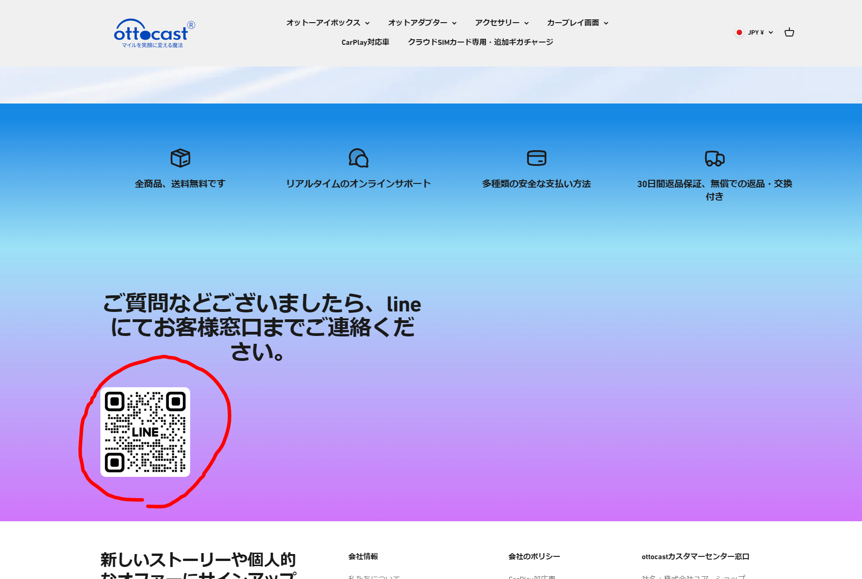The height and width of the screenshot is (579, 862).
Task: Click the LINE contact heading text
Action: [262, 328]
